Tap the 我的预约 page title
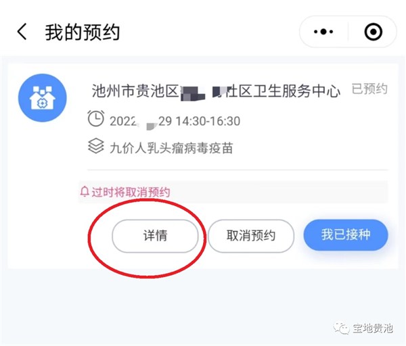This screenshot has height=346, width=406. [x=83, y=32]
